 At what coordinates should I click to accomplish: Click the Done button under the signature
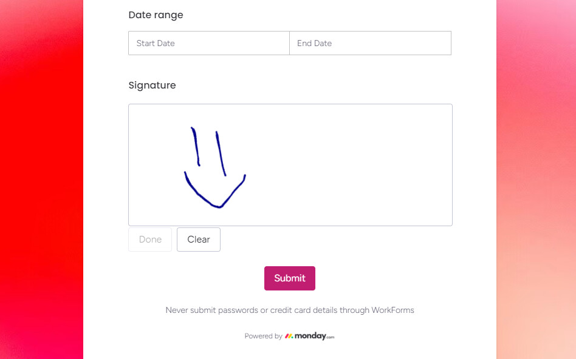point(150,240)
